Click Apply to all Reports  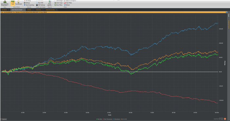[70, 1]
